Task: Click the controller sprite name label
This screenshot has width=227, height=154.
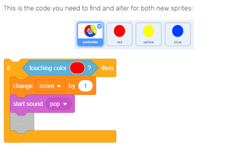Action: (x=90, y=42)
